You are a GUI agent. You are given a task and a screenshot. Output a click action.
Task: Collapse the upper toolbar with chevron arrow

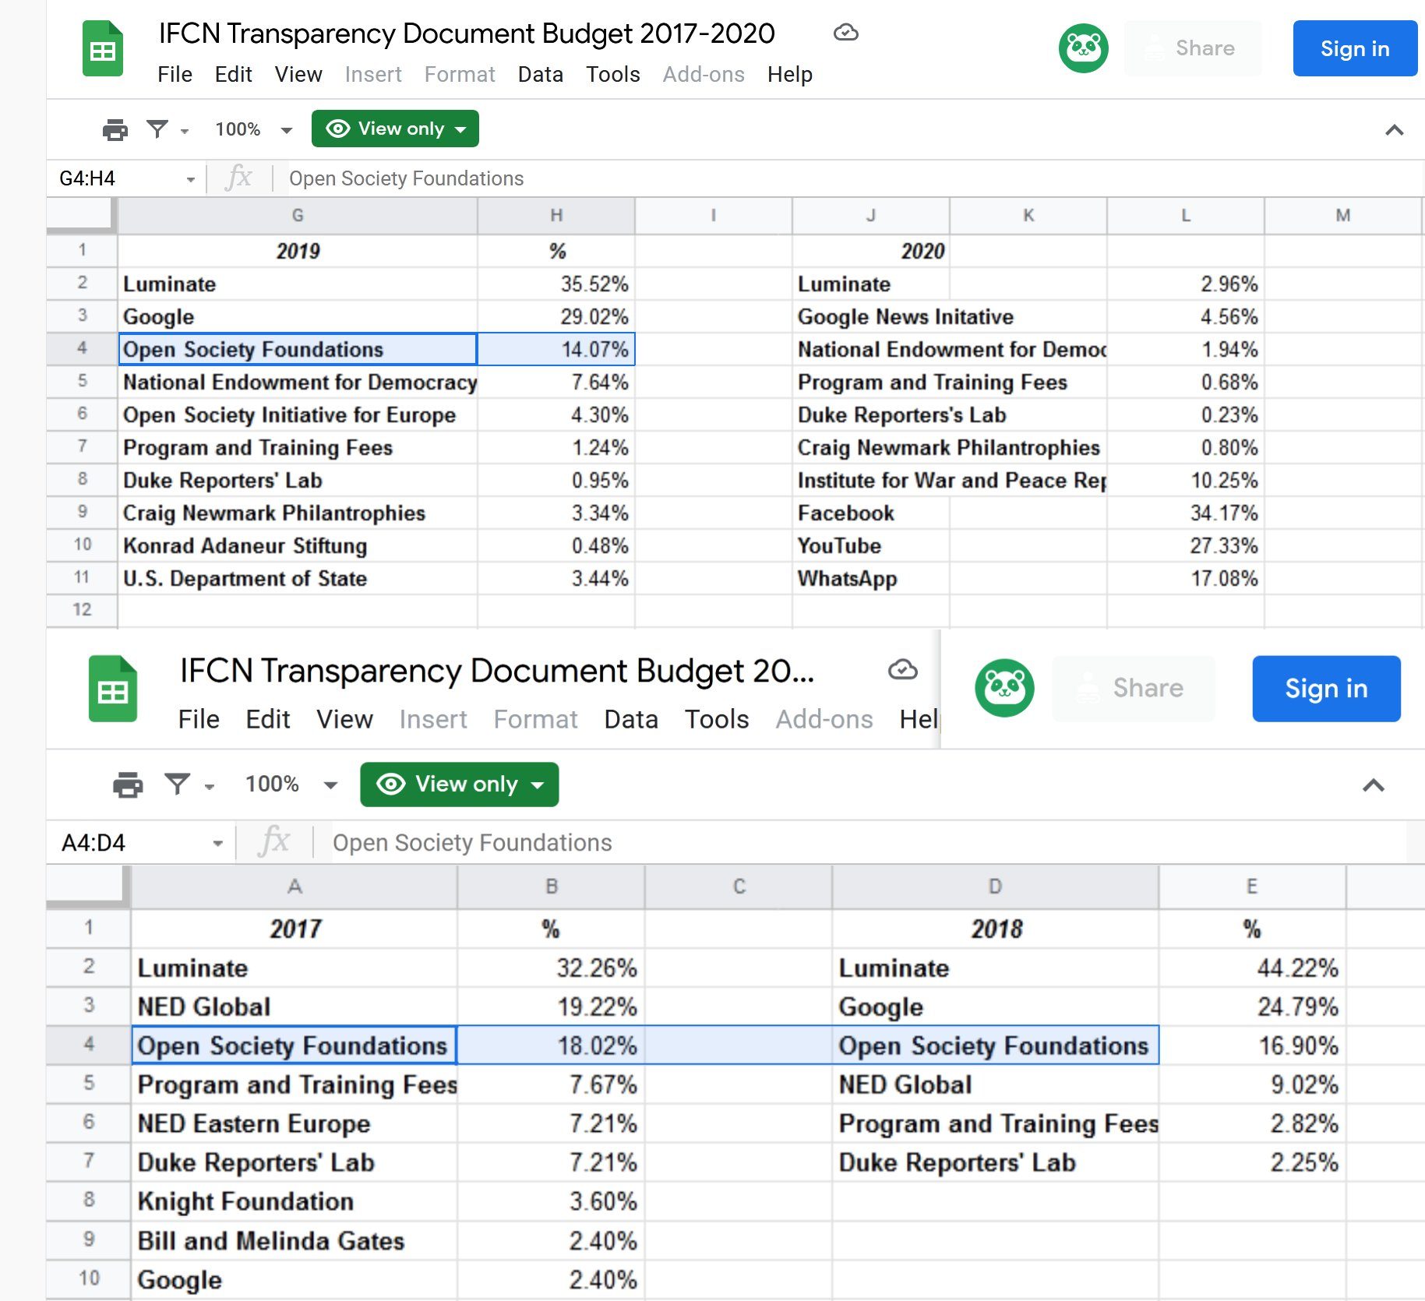(x=1394, y=130)
